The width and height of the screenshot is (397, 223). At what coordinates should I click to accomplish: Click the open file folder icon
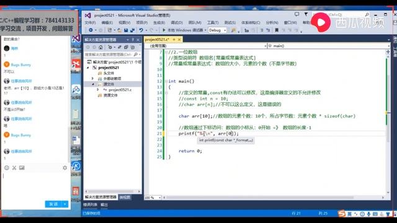(x=119, y=30)
